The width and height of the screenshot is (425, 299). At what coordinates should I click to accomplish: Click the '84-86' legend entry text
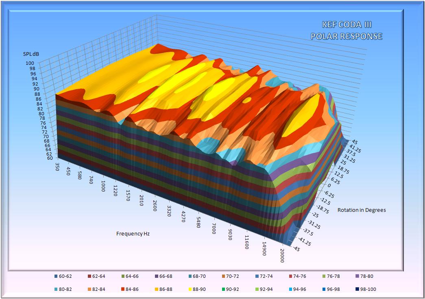(132, 290)
